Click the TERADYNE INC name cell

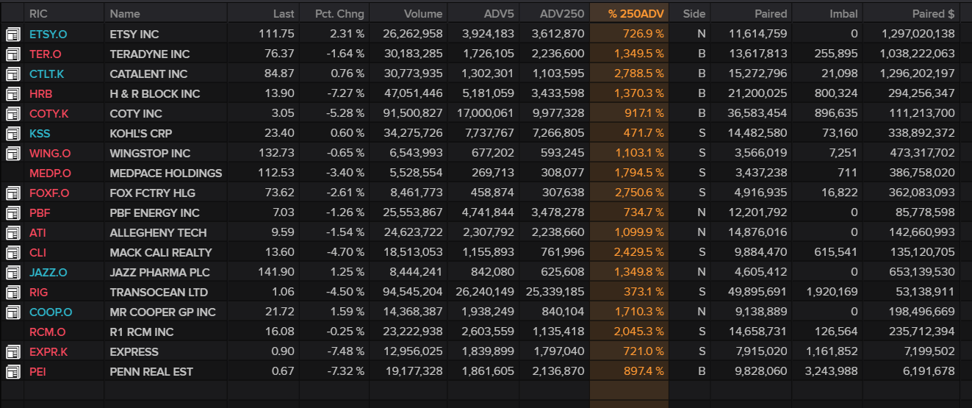pyautogui.click(x=149, y=54)
